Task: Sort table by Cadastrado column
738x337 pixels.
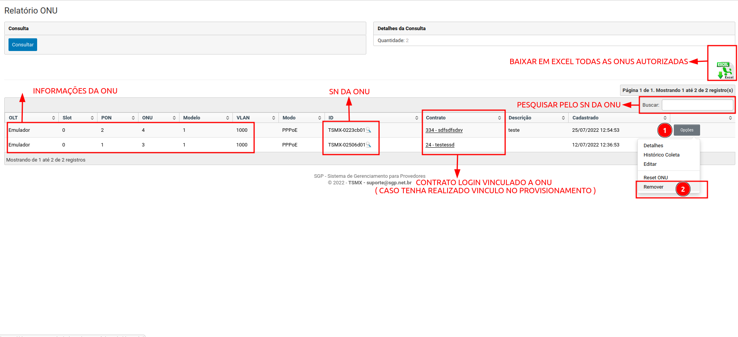Action: tap(618, 118)
